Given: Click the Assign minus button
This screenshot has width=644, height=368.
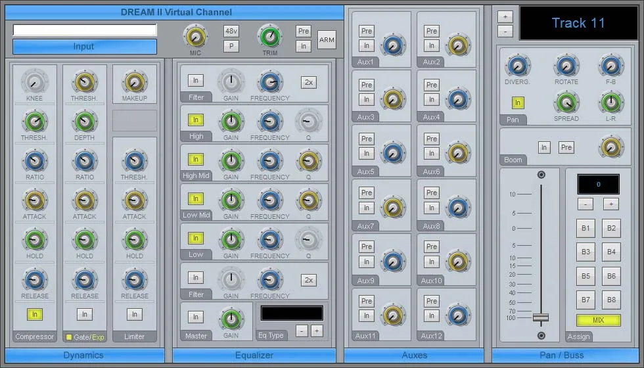Looking at the screenshot, I should (x=586, y=204).
